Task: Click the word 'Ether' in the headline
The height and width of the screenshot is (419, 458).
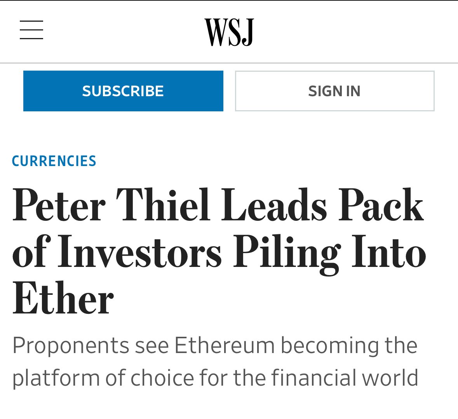Action: [63, 298]
